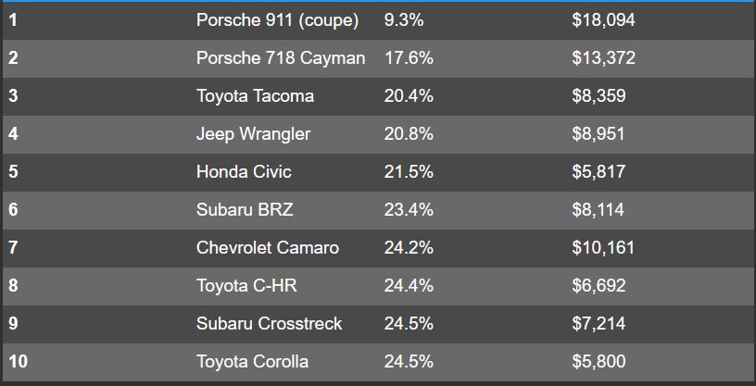The image size is (756, 386).
Task: Select the $13,372 amount cell
Action: tap(603, 57)
